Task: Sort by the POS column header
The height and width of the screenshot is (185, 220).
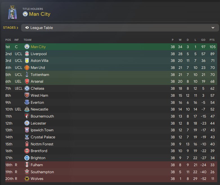Action: tap(8, 40)
